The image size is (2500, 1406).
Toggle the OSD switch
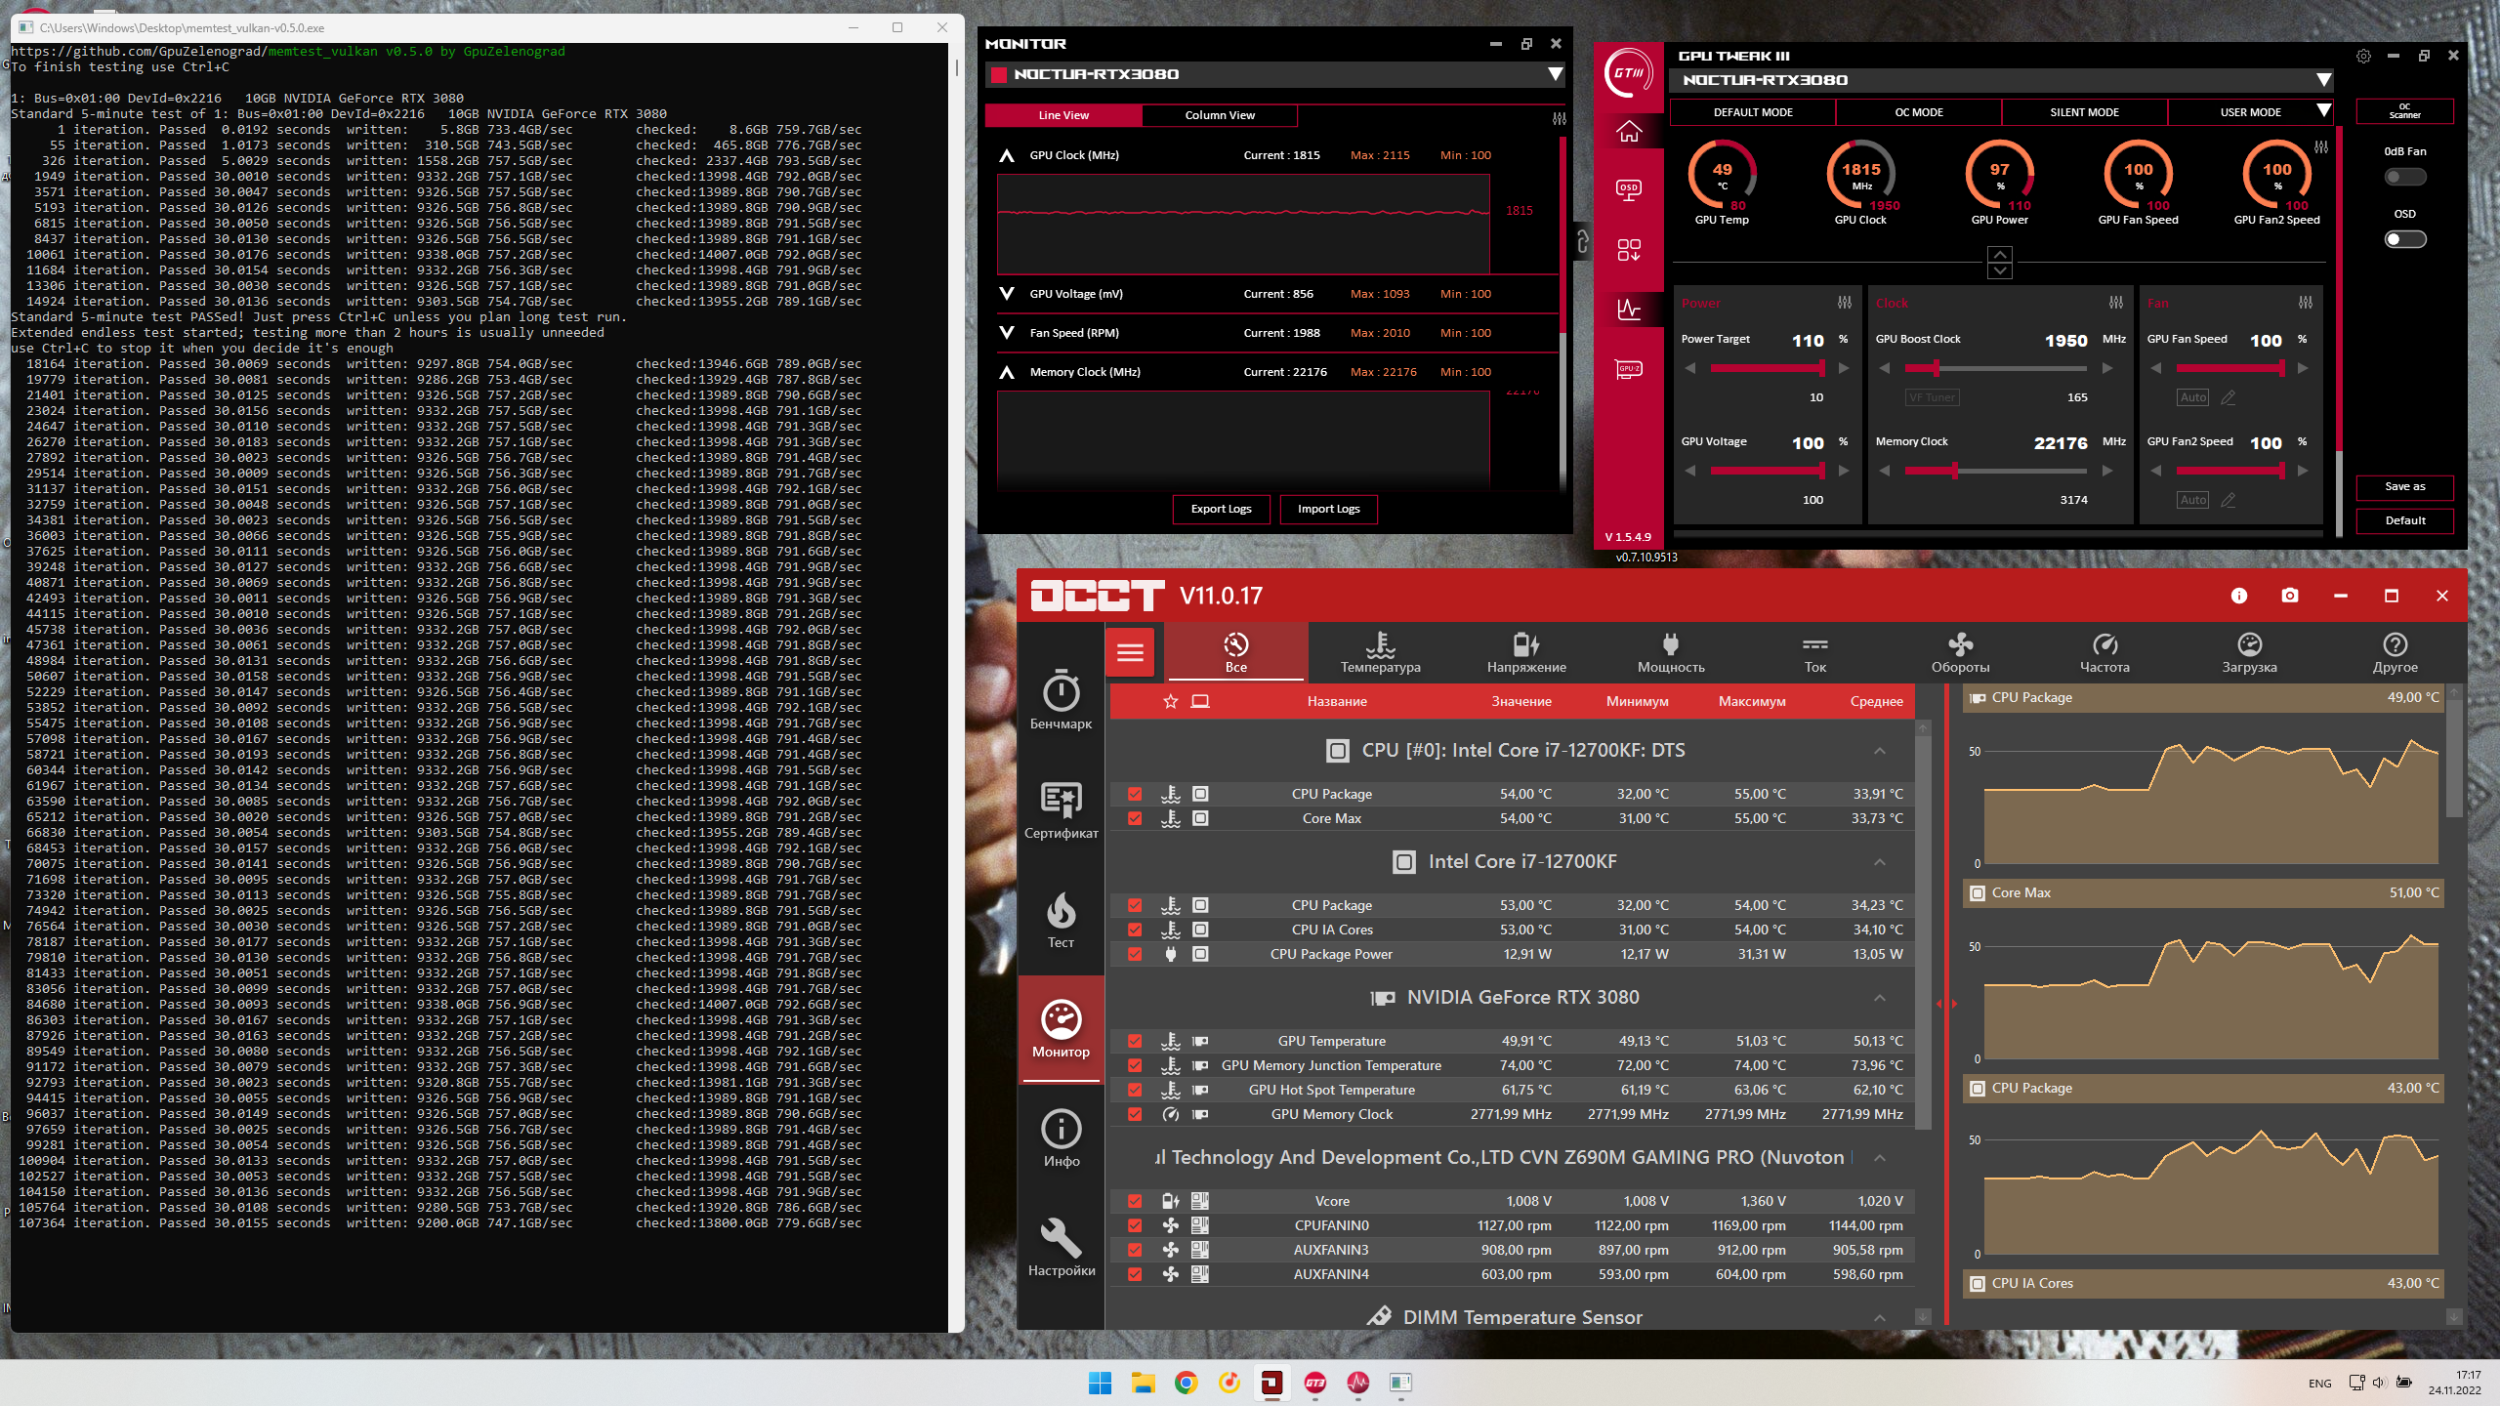point(2403,239)
